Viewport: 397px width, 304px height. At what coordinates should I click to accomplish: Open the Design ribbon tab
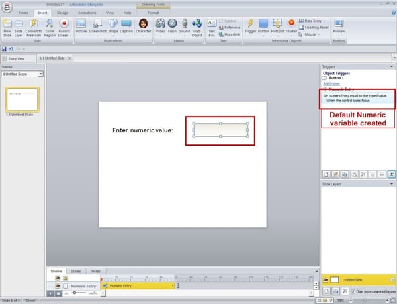[63, 13]
